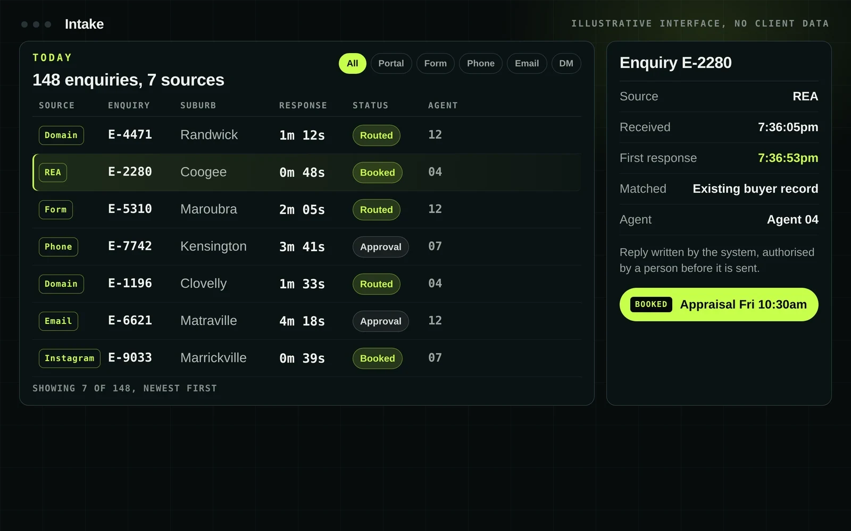
Task: Click the STATUS column header
Action: click(370, 105)
